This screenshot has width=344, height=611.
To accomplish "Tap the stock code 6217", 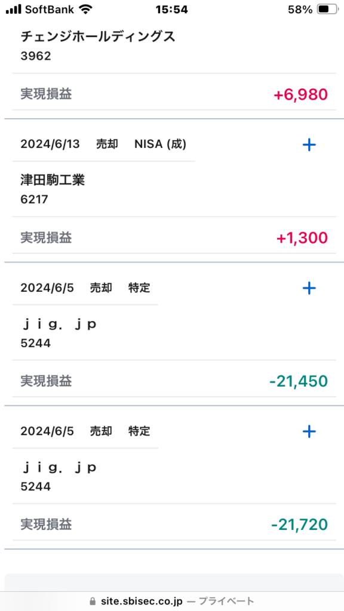I will click(34, 199).
